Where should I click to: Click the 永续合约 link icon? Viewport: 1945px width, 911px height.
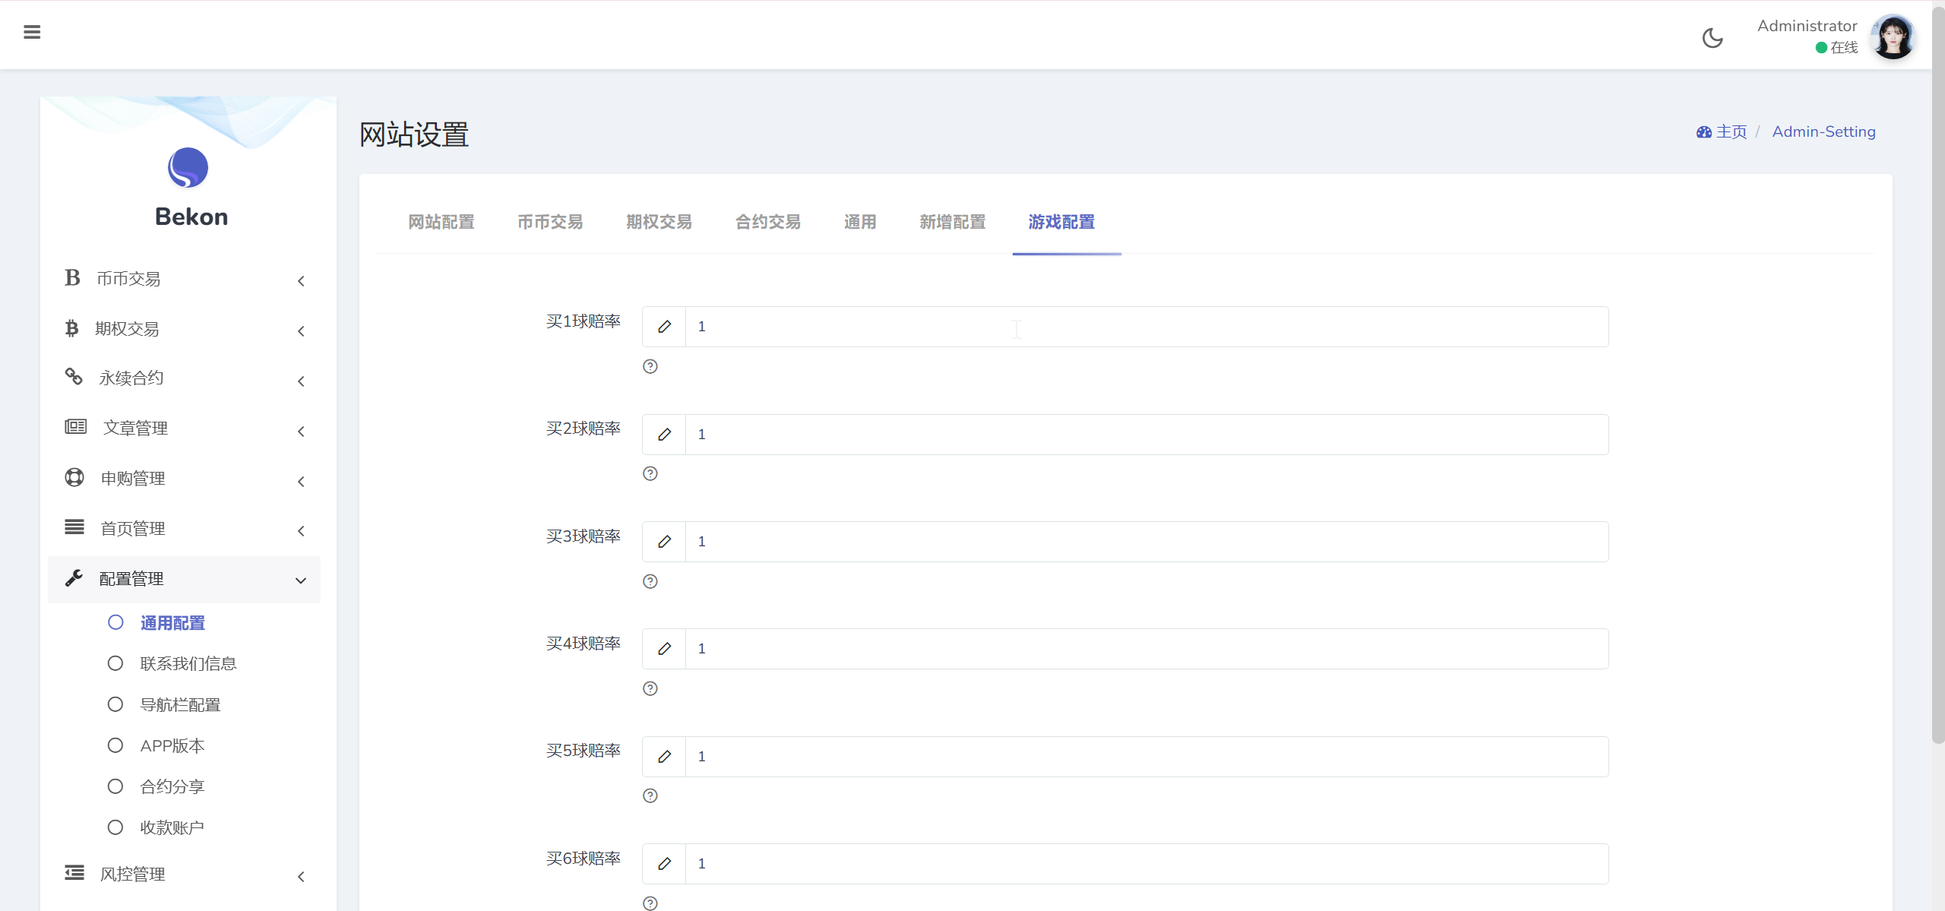74,377
